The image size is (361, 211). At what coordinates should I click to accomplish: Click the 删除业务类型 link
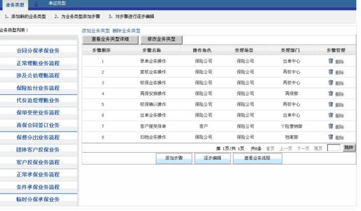pos(126,31)
